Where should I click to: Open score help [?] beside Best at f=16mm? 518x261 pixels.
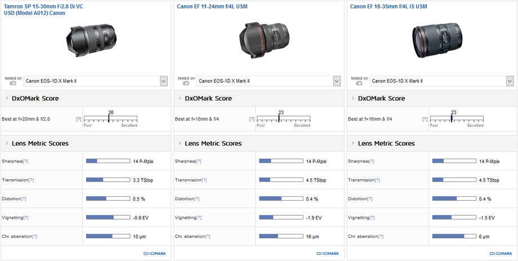[425, 119]
